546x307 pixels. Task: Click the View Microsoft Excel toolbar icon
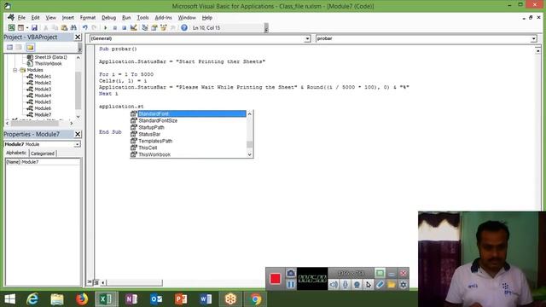[x=11, y=27]
